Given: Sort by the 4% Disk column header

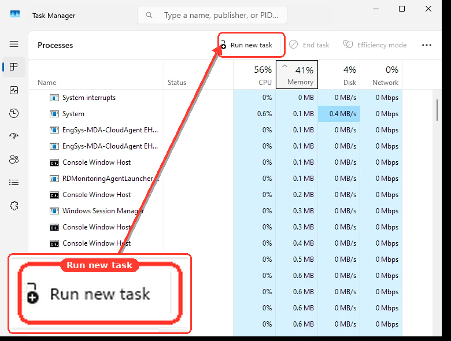Looking at the screenshot, I should point(339,75).
